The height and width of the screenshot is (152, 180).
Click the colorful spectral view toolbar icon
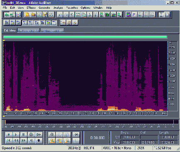point(128,15)
